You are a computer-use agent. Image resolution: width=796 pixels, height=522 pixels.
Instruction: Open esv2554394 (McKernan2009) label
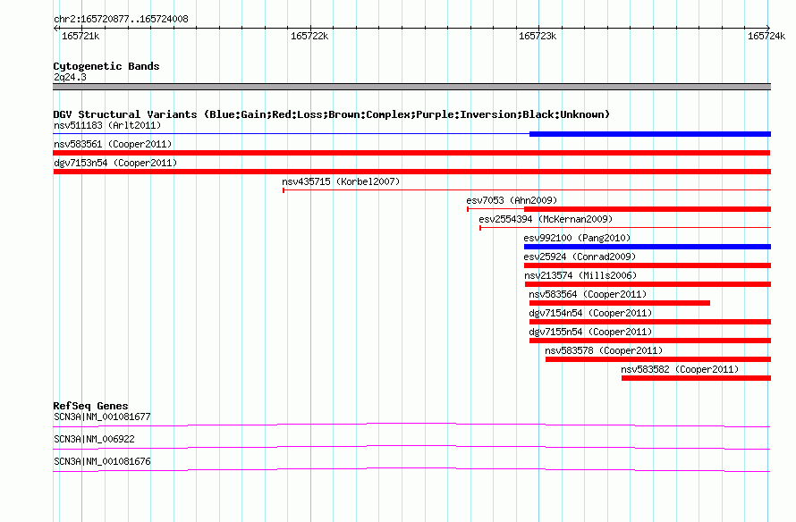click(546, 219)
